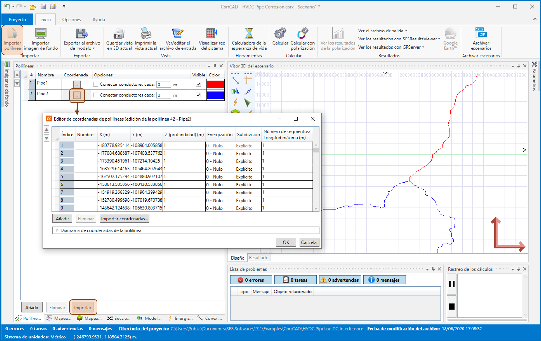Click the stop icon in Rastreo de los cálculos
Screen dimensions: 541x341
[x=452, y=306]
